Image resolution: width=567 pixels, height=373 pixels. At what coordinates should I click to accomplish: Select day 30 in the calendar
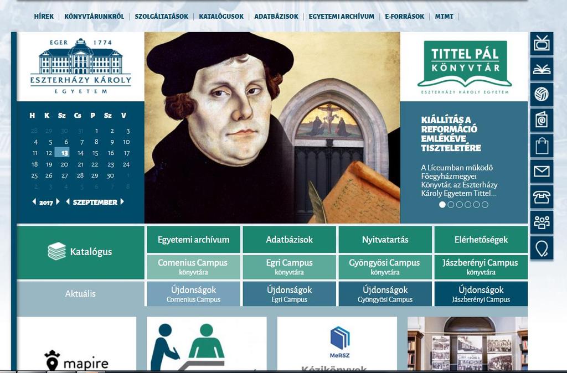click(110, 175)
